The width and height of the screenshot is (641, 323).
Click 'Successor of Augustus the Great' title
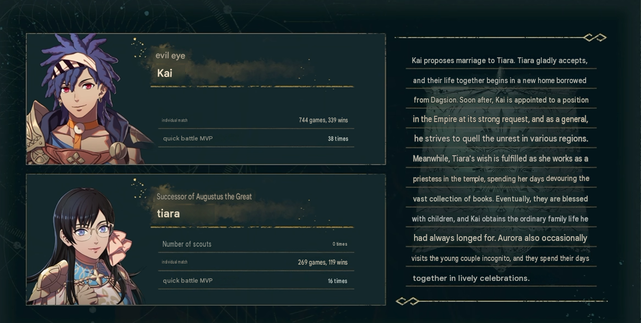click(204, 197)
